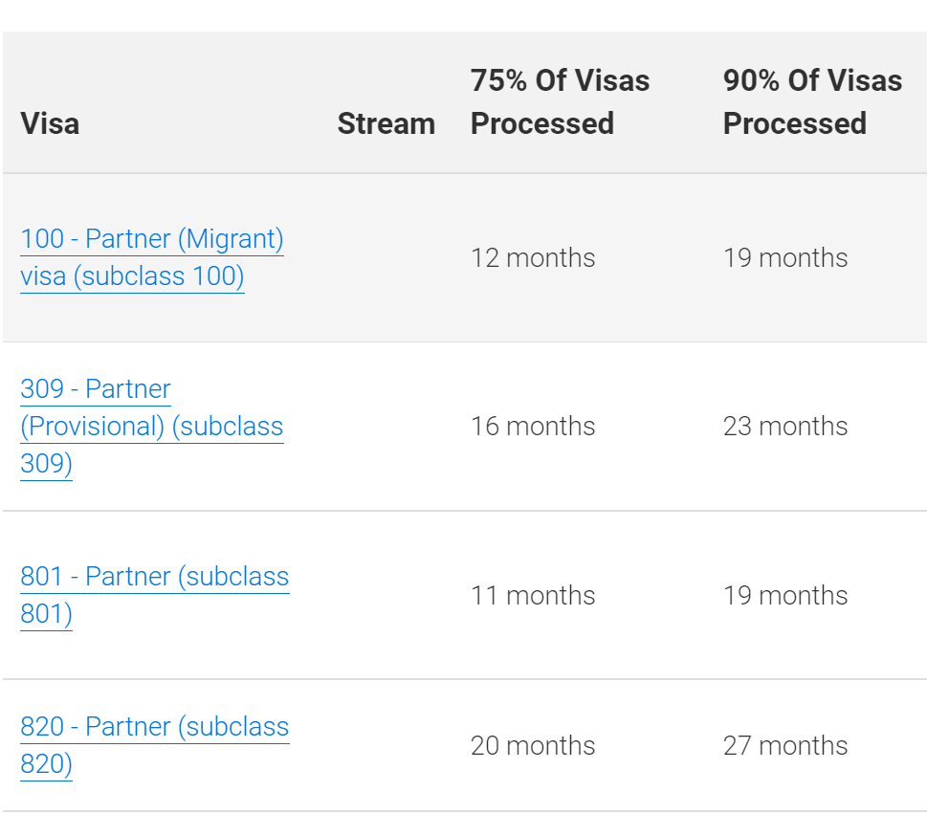Viewport: 927px width, 814px height.
Task: Click 19 months in the subclass 100 row
Action: (785, 258)
